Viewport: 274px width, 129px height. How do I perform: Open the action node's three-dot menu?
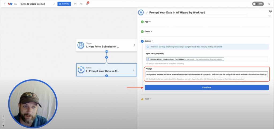point(134,70)
